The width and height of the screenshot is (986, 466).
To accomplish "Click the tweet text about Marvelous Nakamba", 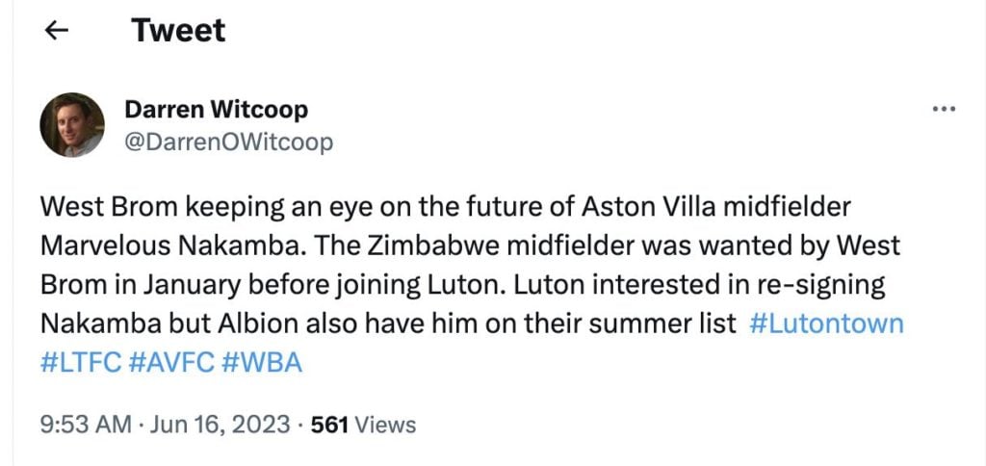I will 472,285.
